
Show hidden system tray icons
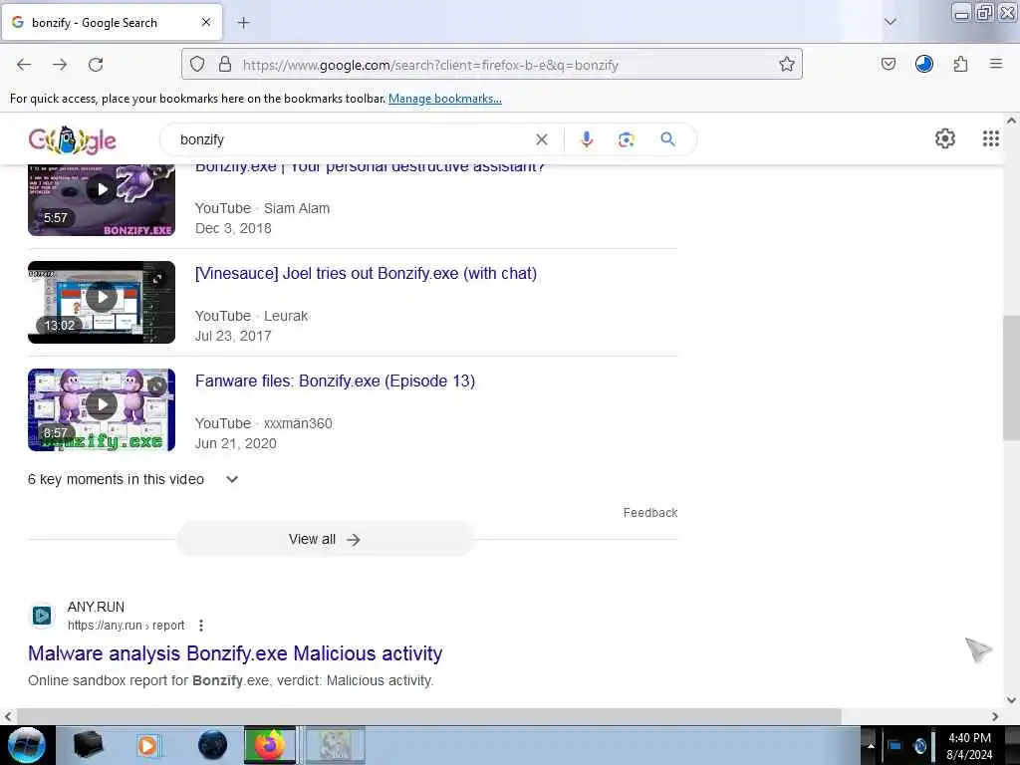(871, 745)
